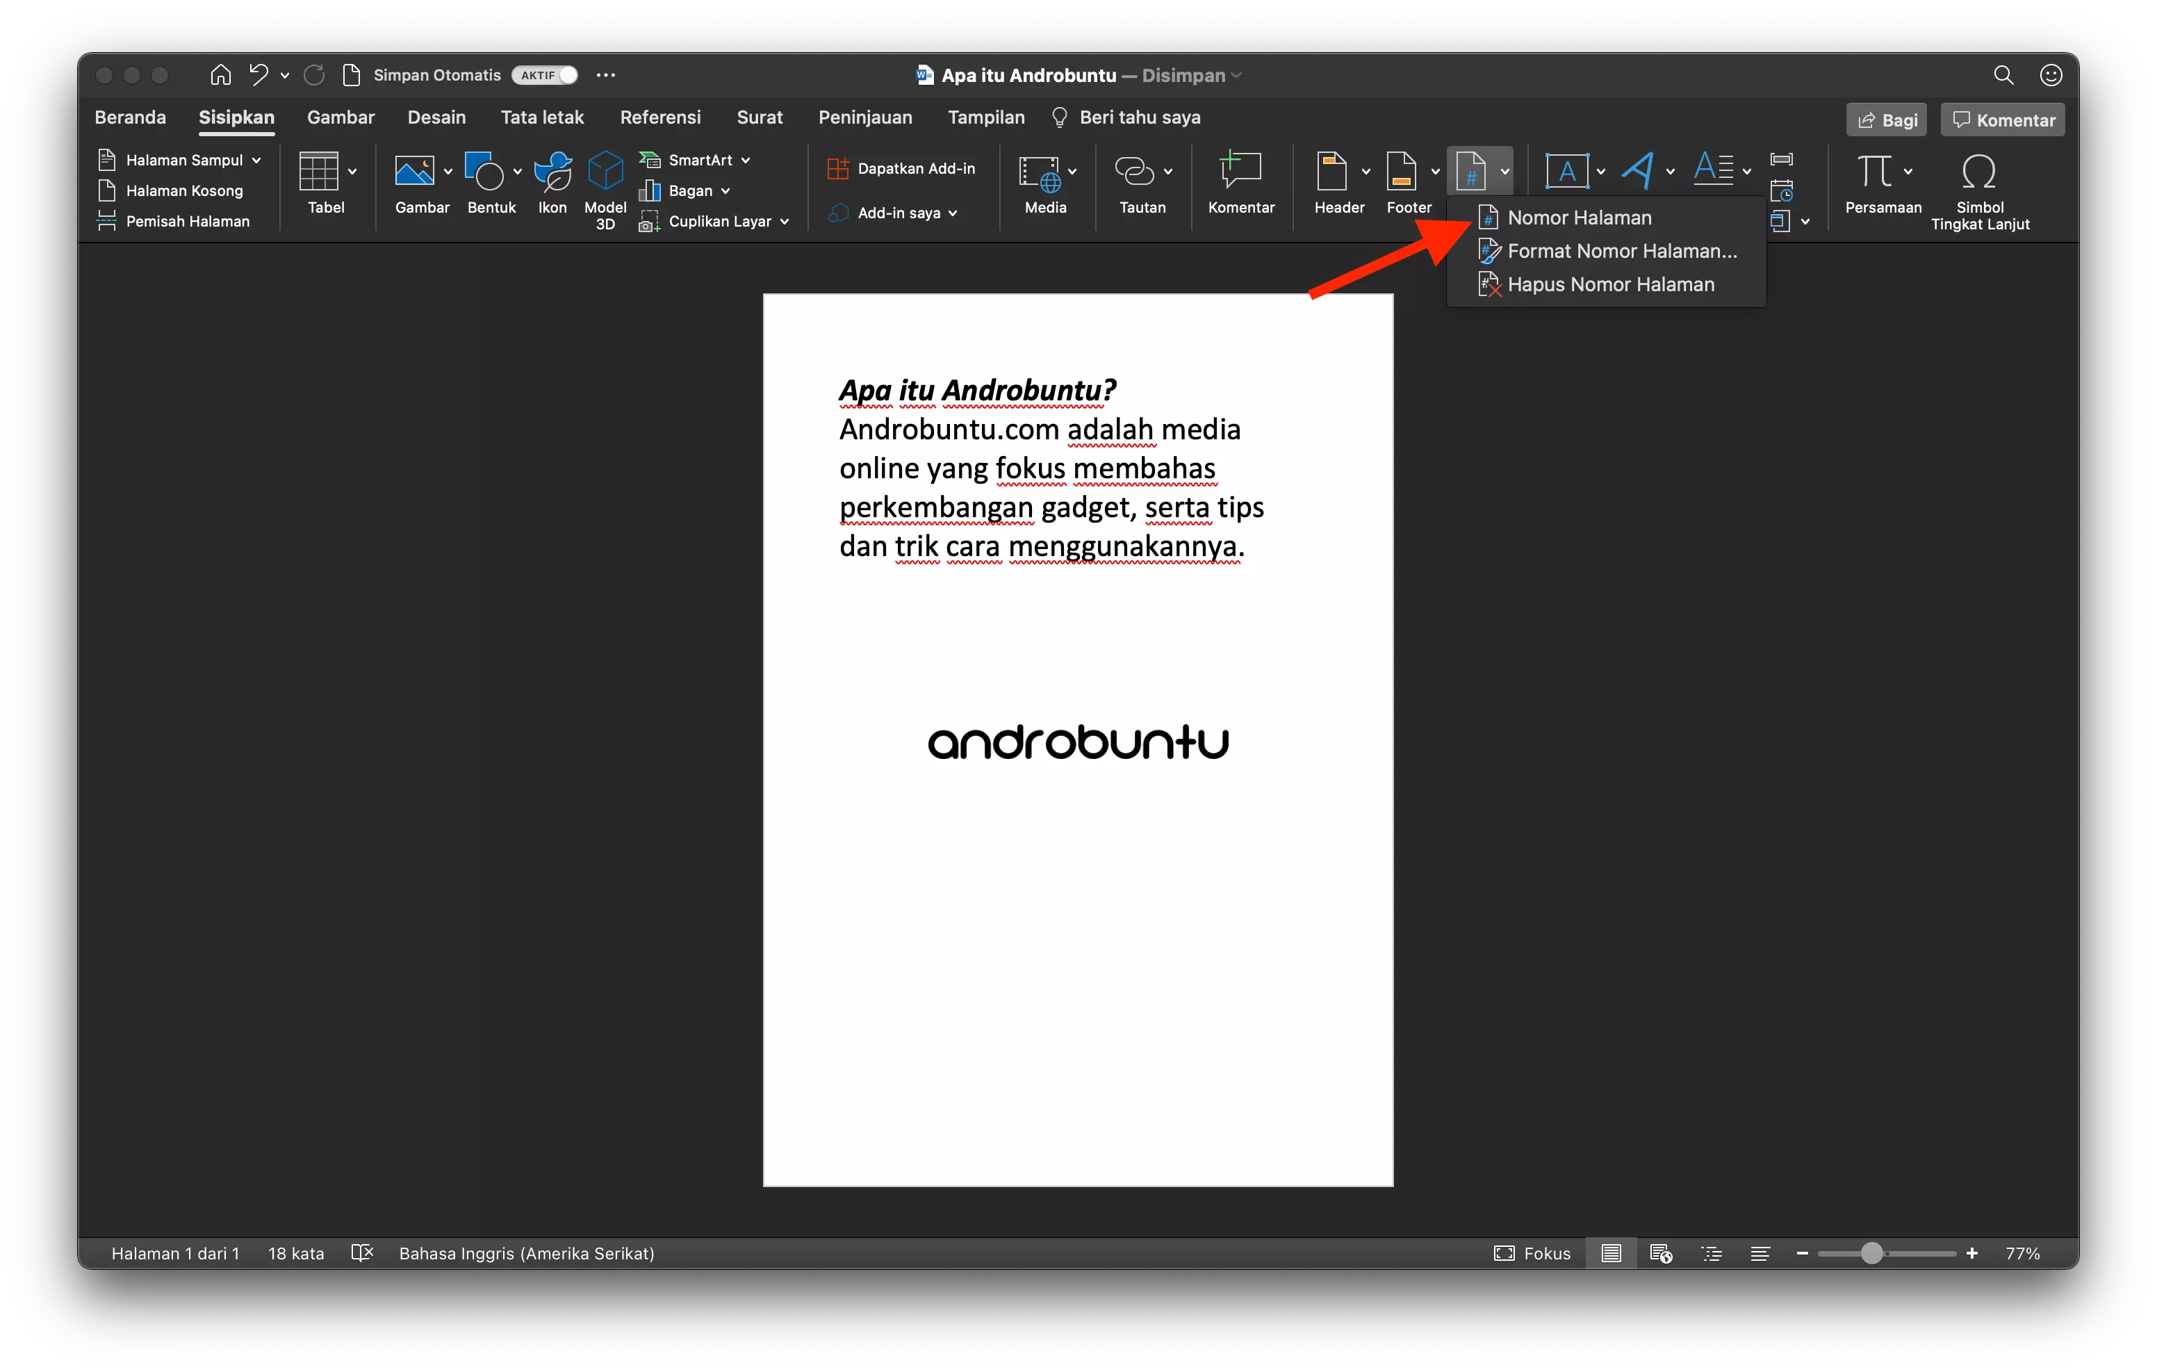Enable Fokus mode in status bar

point(1533,1253)
